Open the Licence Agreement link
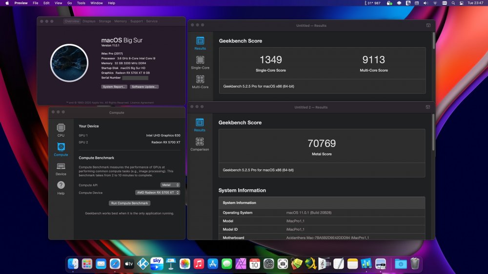The height and width of the screenshot is (274, 488). [x=142, y=103]
